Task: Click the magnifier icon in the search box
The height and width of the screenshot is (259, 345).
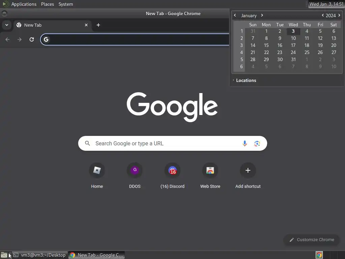Action: tap(87, 143)
